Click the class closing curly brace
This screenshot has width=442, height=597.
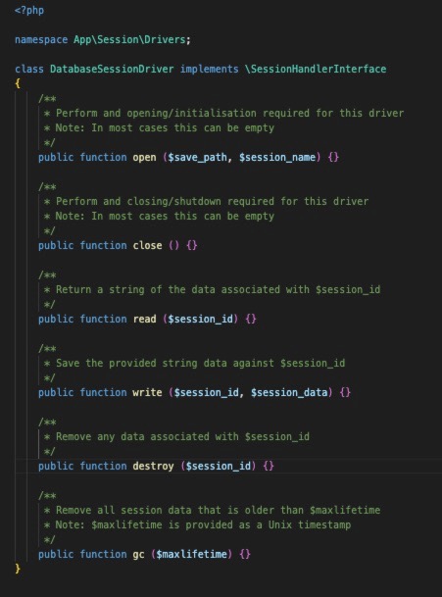pos(18,569)
